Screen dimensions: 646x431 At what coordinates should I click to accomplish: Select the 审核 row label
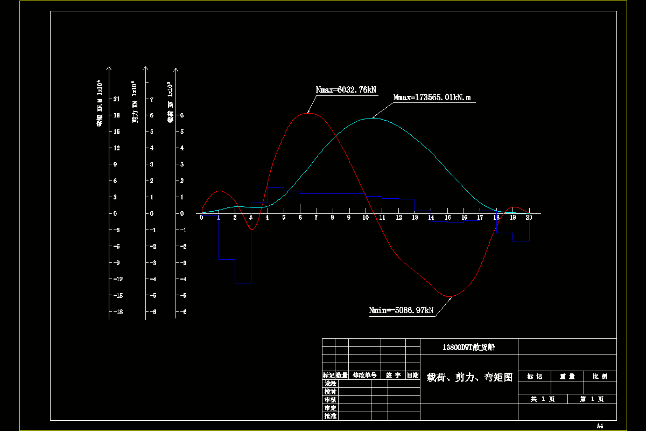click(x=331, y=400)
